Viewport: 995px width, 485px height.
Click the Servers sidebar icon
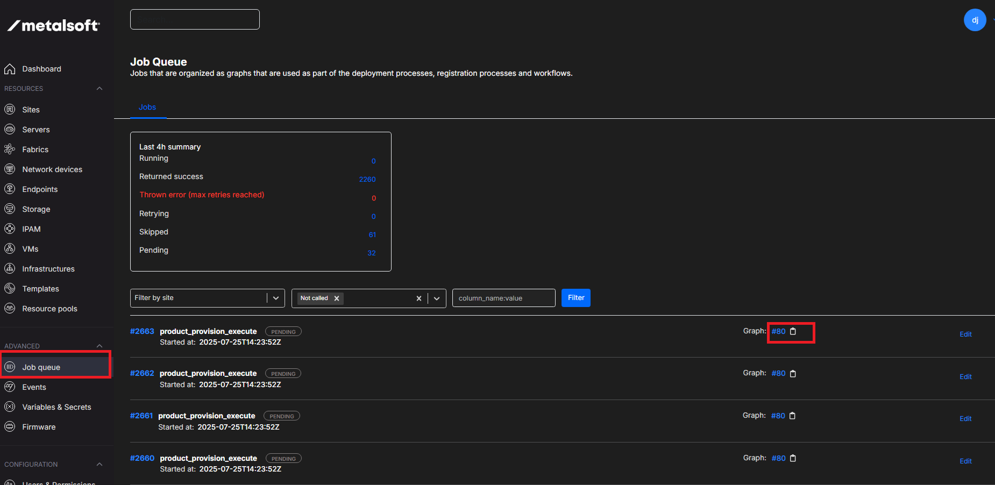10,130
